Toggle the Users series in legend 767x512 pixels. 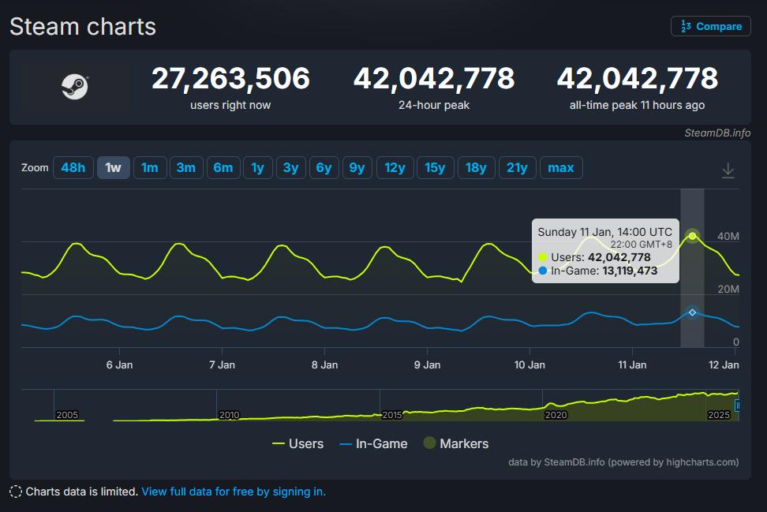coord(297,443)
